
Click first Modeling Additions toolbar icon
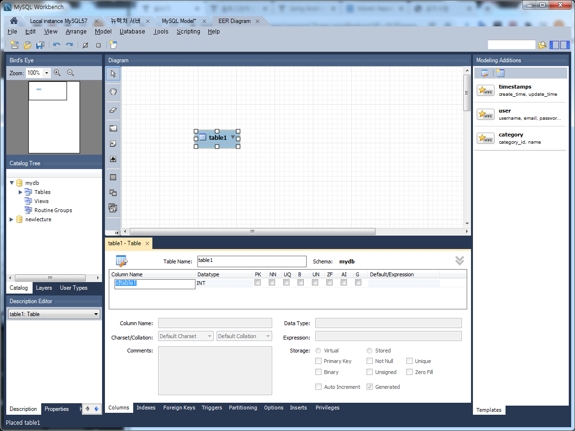[485, 73]
